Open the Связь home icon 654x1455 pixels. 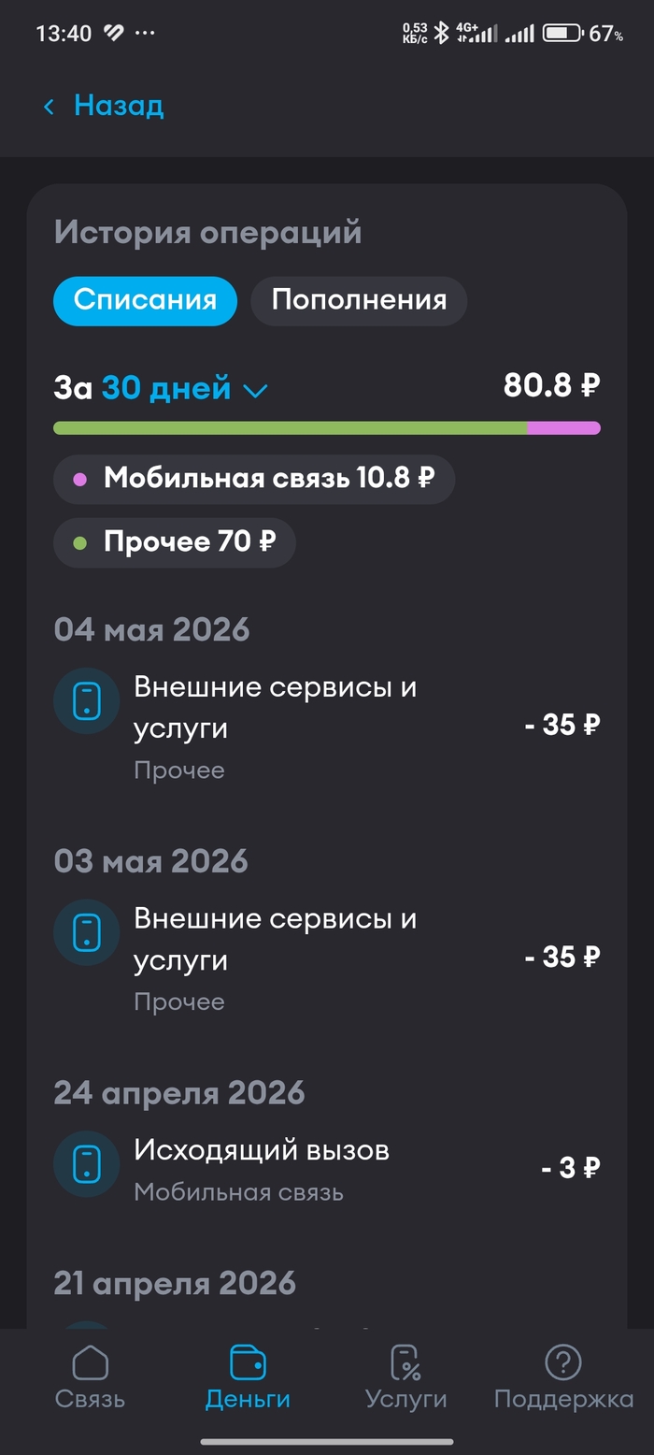pyautogui.click(x=90, y=1362)
